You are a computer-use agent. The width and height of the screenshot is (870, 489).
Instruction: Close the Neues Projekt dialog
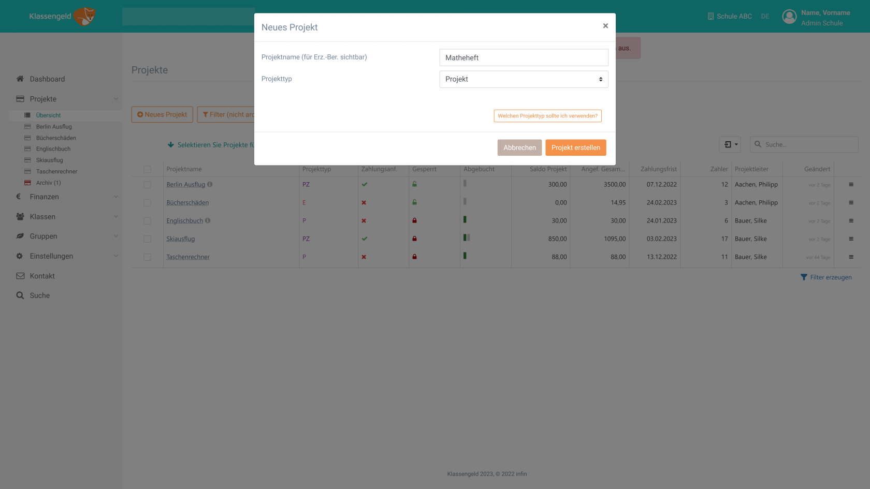(x=605, y=26)
